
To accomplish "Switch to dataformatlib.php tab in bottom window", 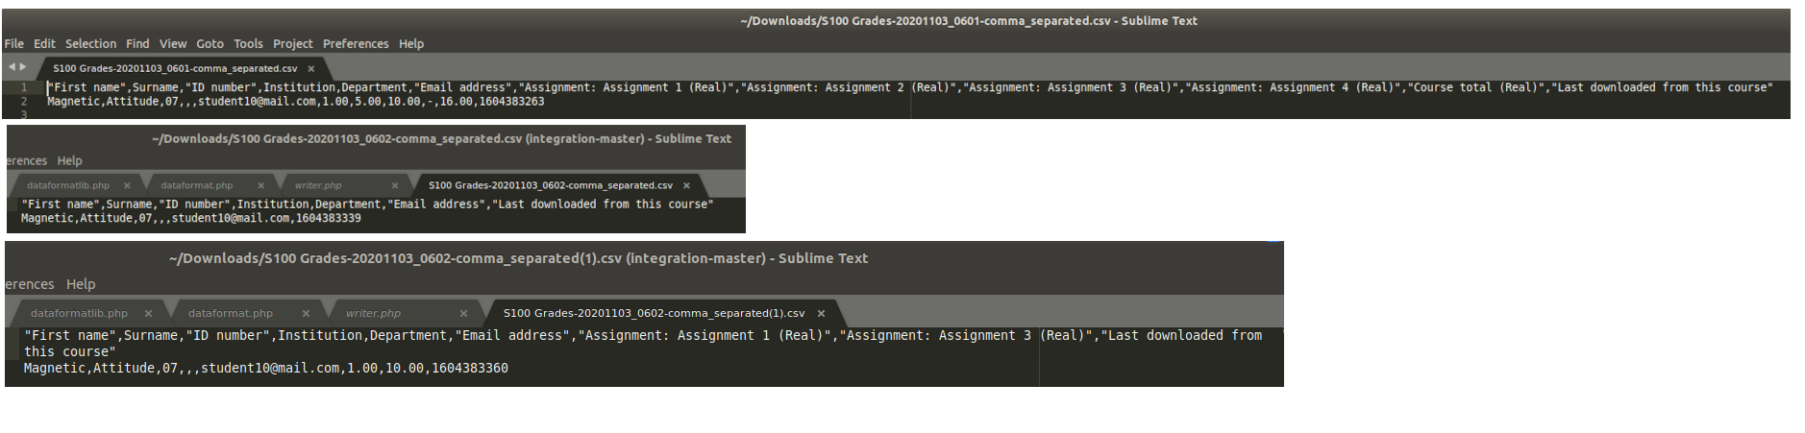I will coord(79,313).
